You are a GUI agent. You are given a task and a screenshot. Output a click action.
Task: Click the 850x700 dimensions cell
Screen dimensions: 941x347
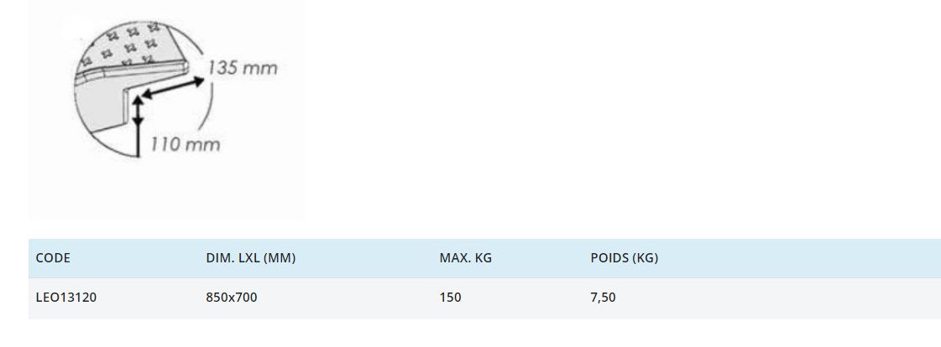(231, 297)
